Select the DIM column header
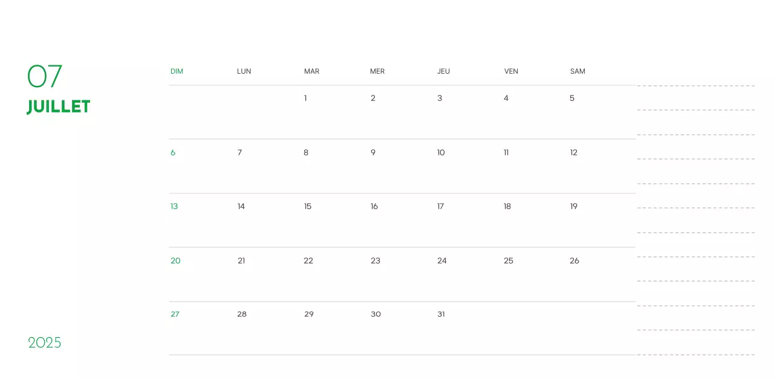This screenshot has width=774, height=379. coord(177,71)
